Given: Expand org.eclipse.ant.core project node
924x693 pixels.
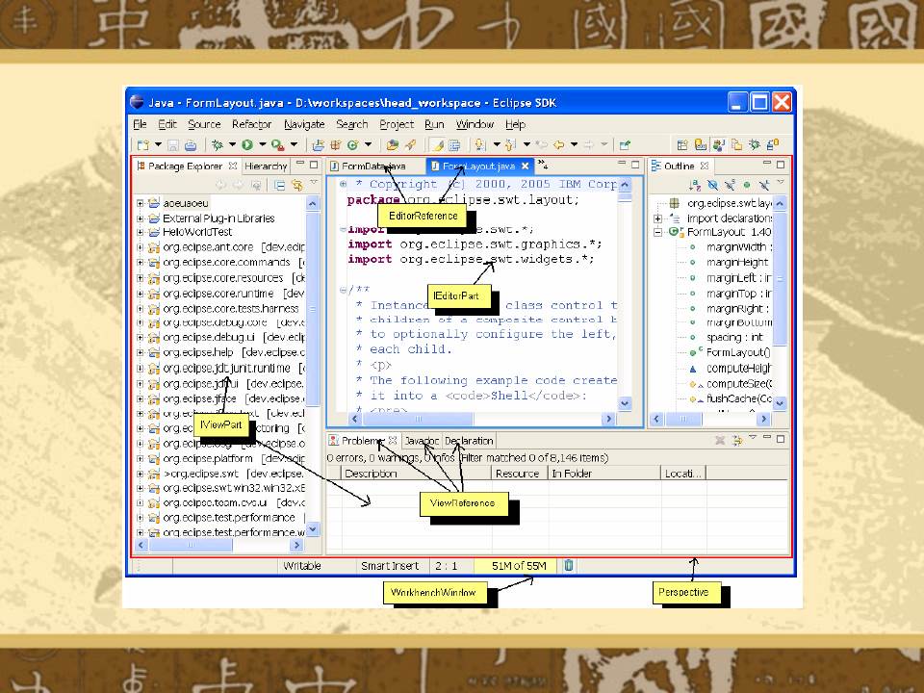Looking at the screenshot, I should point(141,247).
